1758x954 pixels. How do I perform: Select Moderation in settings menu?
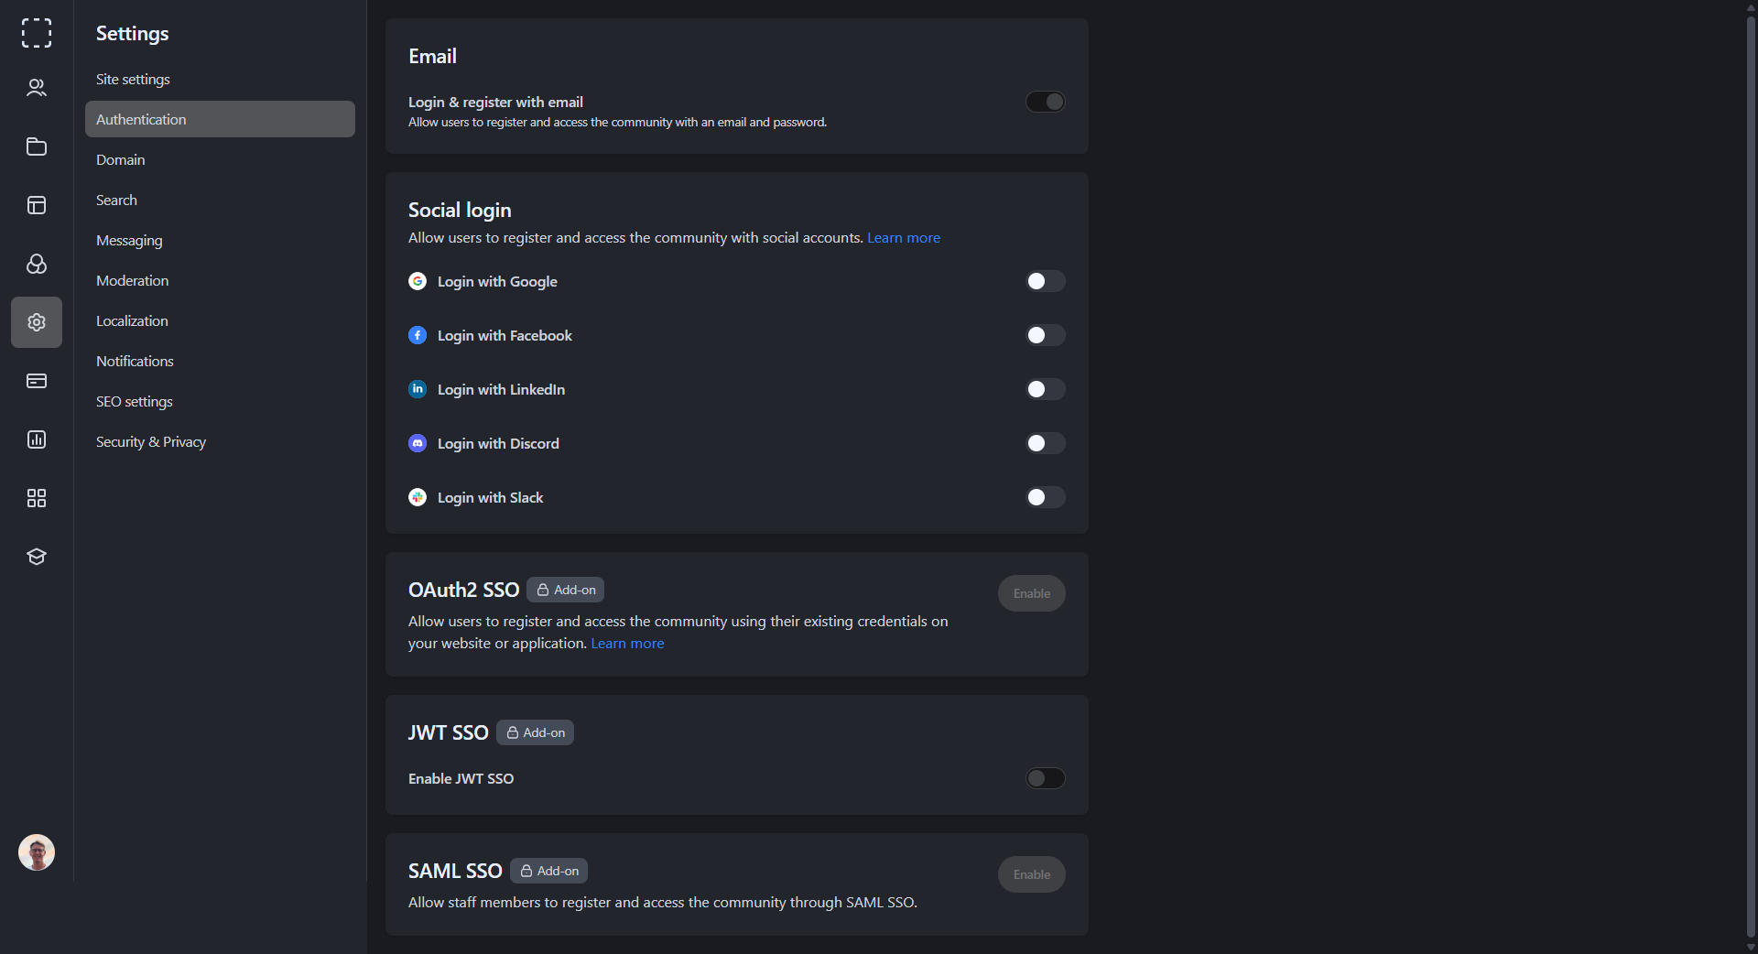[133, 281]
